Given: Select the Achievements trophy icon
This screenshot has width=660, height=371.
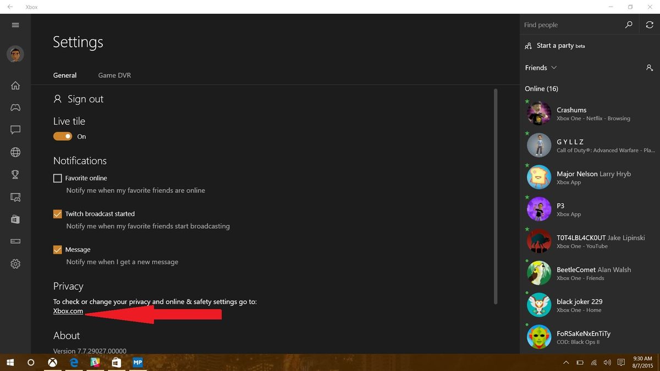Looking at the screenshot, I should [15, 174].
